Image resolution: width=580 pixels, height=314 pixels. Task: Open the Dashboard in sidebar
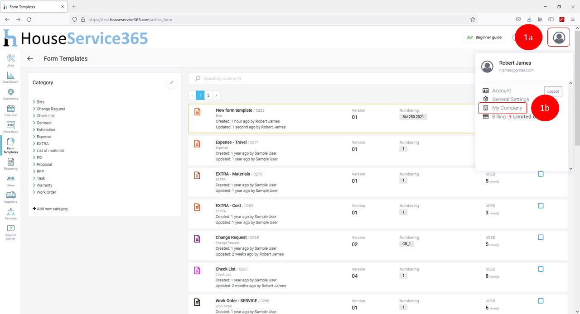(x=10, y=77)
